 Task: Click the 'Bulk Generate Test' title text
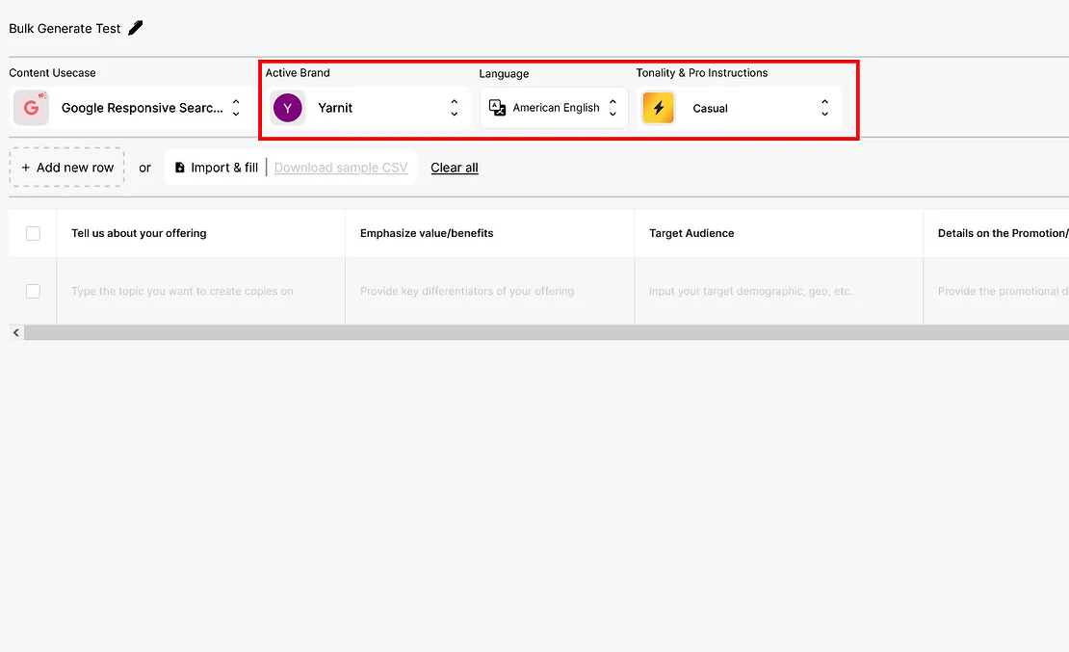tap(65, 29)
